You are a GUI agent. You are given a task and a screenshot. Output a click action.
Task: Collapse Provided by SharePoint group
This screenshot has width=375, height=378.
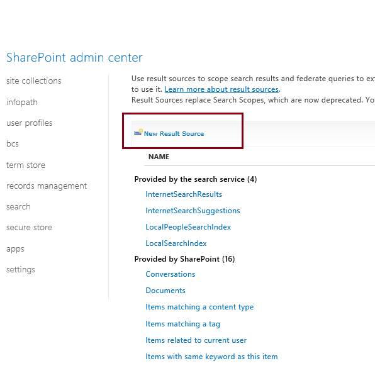coord(184,259)
